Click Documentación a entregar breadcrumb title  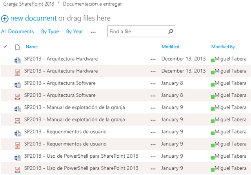coord(93,4)
